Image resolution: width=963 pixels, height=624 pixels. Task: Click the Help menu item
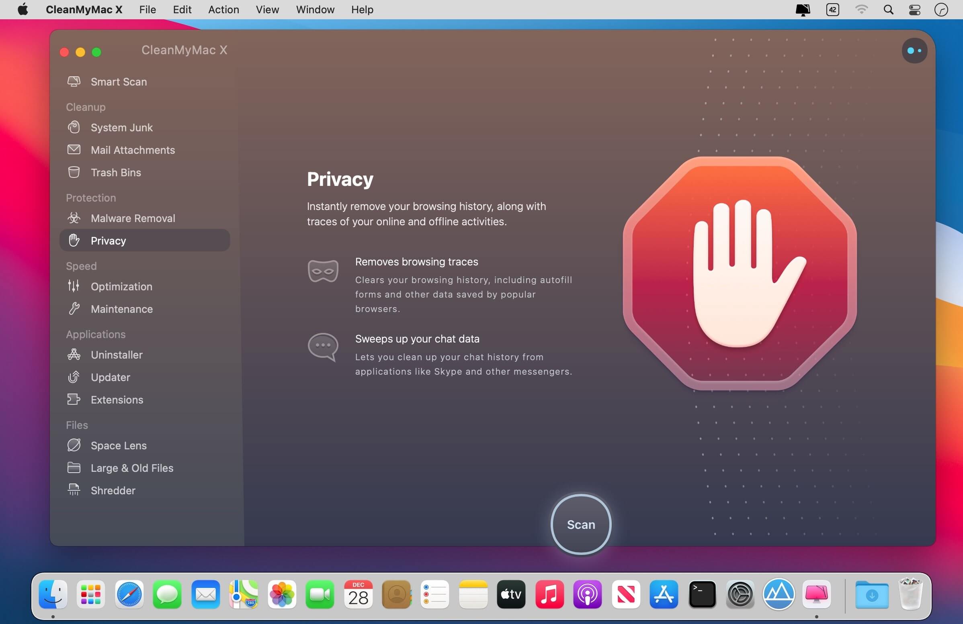coord(361,9)
